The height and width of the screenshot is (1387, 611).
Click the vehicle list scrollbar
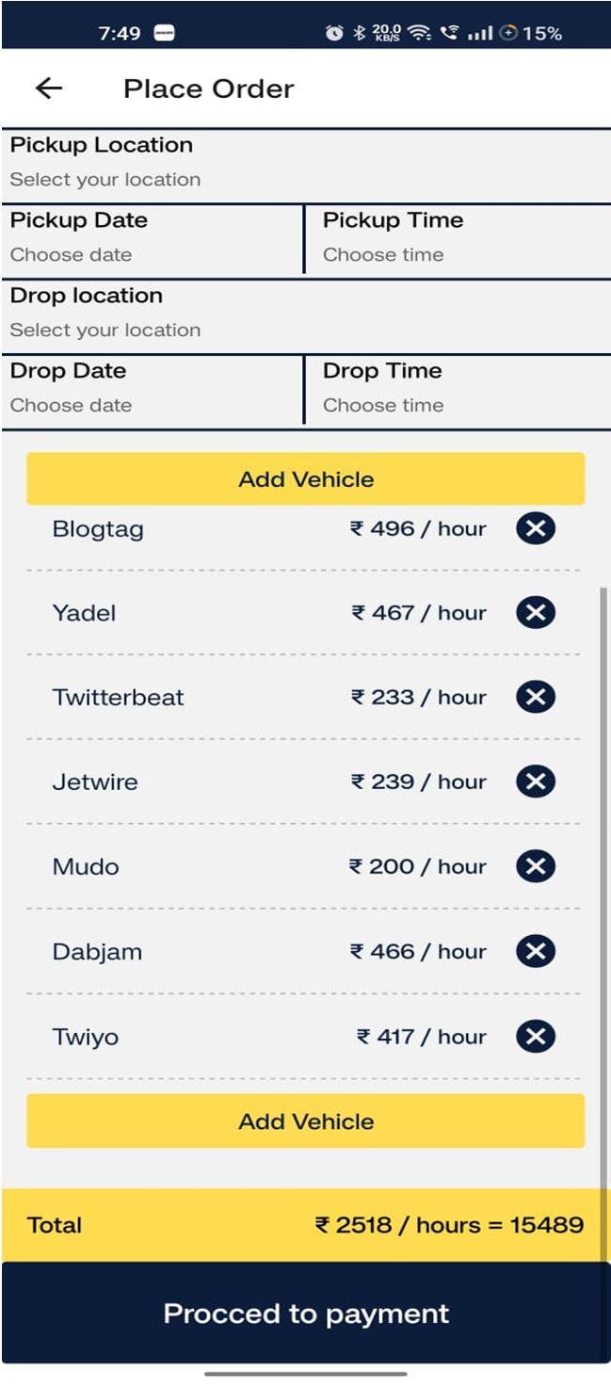tap(603, 885)
